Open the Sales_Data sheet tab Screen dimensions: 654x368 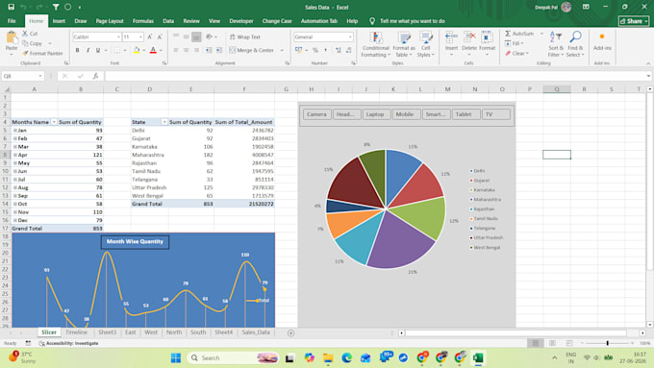click(x=256, y=332)
